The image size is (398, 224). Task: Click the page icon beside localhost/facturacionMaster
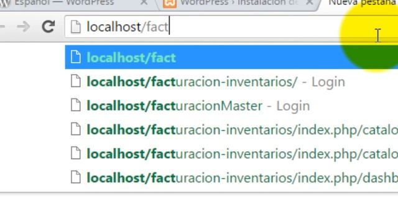point(76,105)
